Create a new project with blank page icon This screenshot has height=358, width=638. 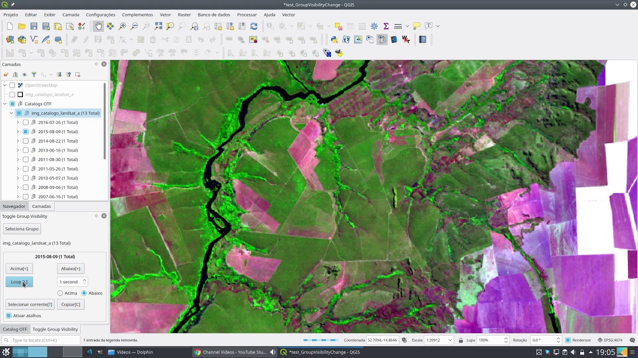point(10,26)
